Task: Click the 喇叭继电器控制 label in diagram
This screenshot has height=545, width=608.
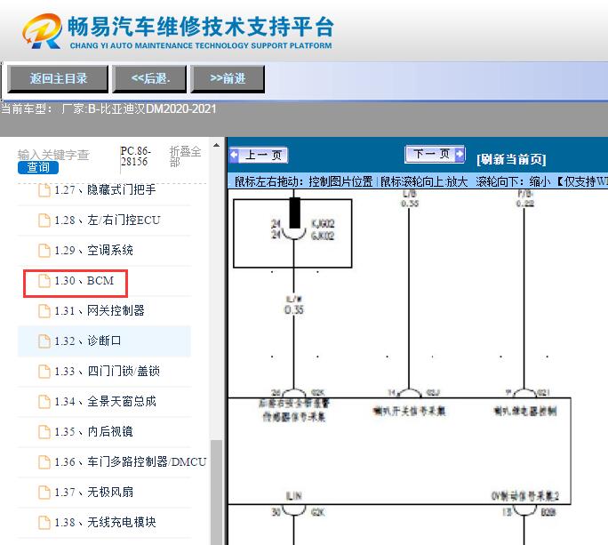Action: click(x=525, y=411)
